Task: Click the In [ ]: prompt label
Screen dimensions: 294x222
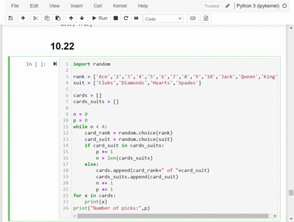Action: click(x=36, y=64)
